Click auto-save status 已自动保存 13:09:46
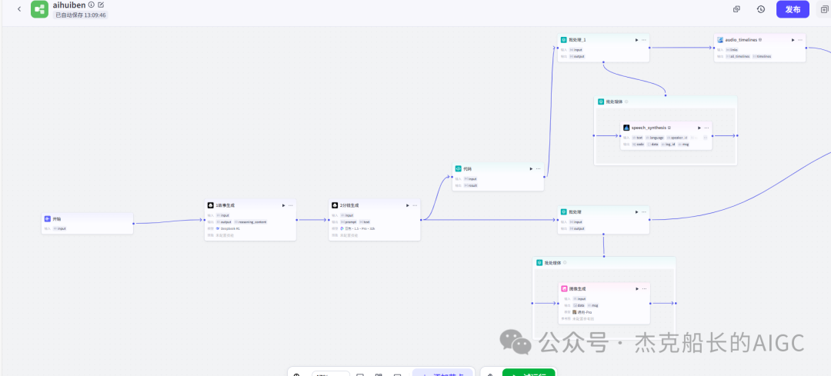Screen dimensions: 831x376 81,15
